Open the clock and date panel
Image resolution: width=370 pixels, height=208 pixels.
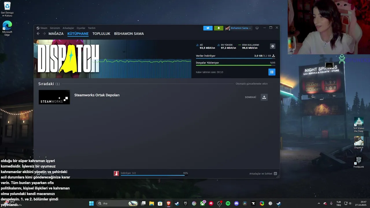[x=361, y=203]
